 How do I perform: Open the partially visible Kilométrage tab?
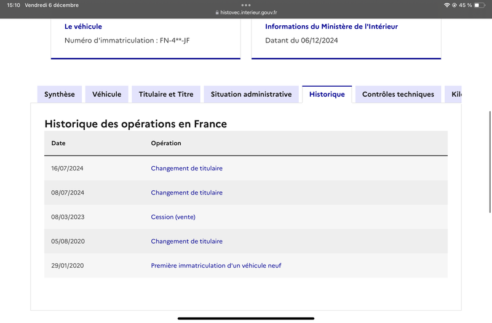[x=453, y=94]
